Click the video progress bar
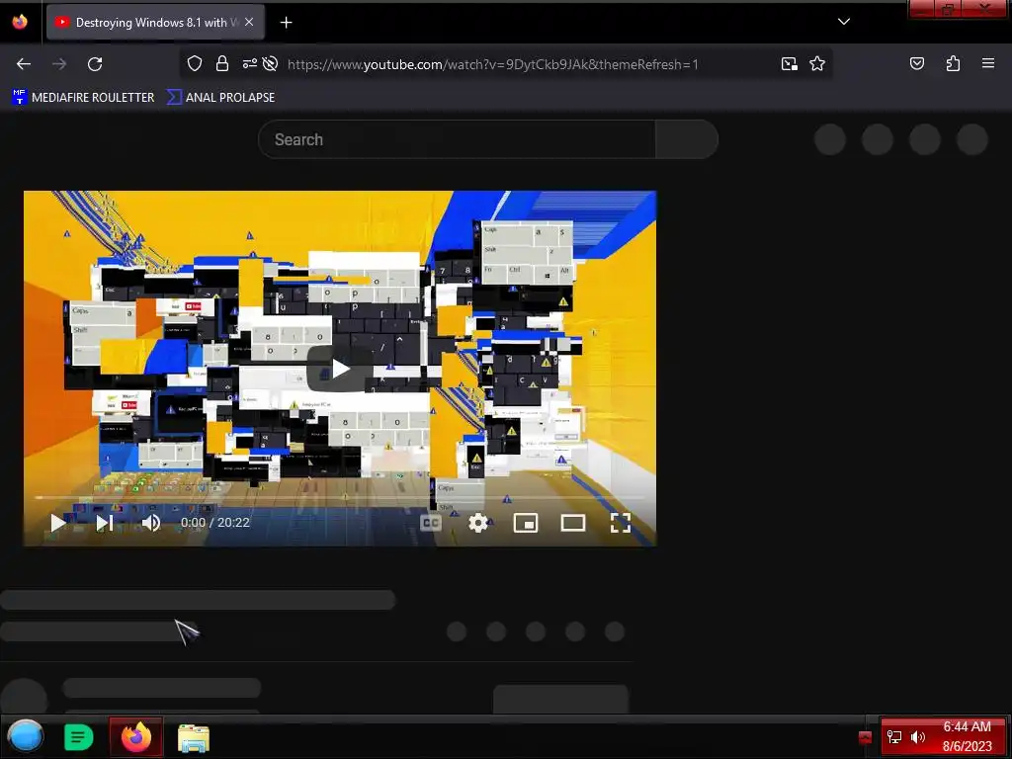 340,498
